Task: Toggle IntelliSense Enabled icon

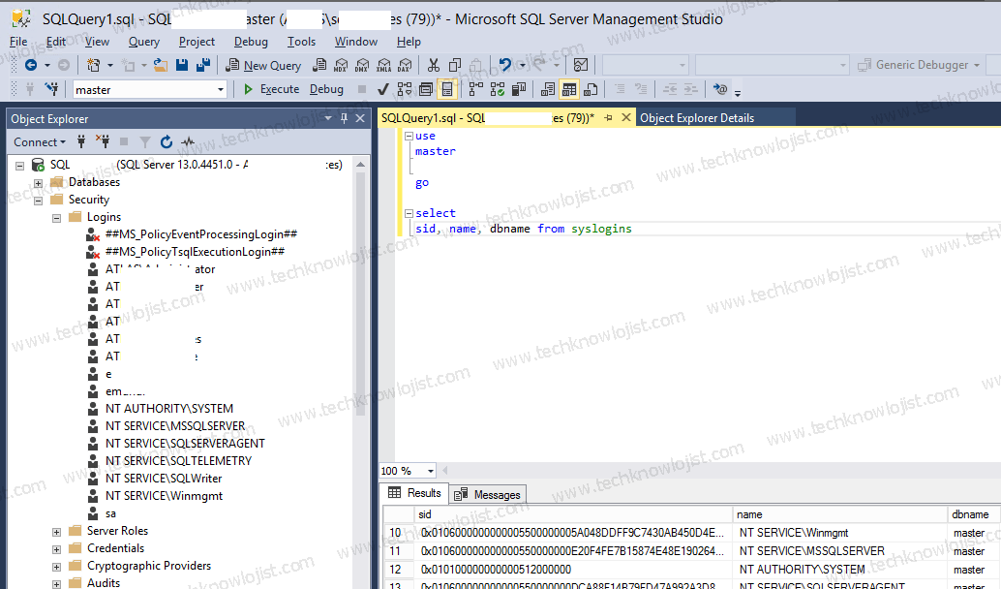Action: [447, 89]
